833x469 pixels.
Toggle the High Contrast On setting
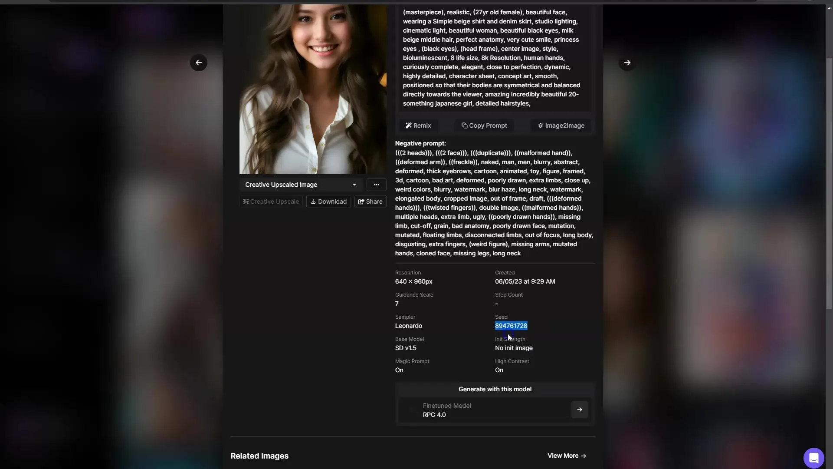coord(499,370)
